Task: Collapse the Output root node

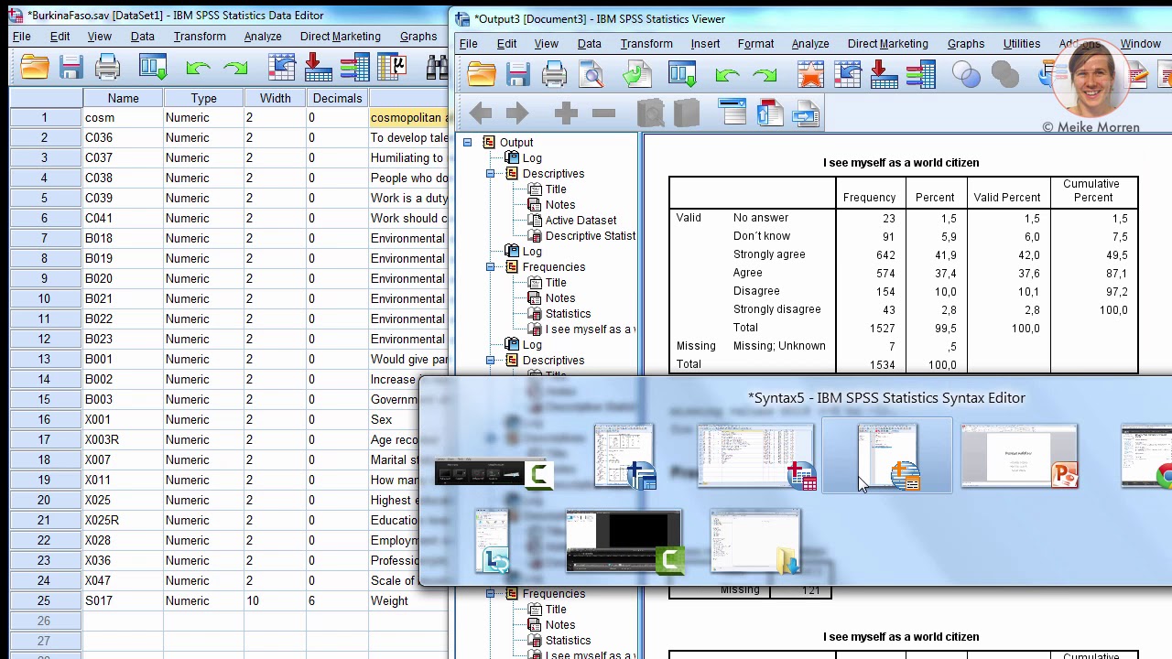Action: point(467,142)
